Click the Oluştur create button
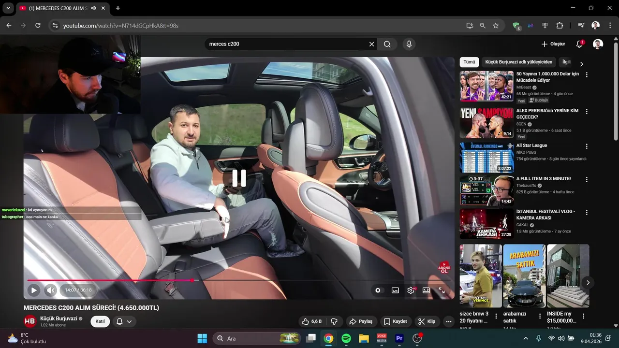Image resolution: width=619 pixels, height=348 pixels. (x=553, y=44)
